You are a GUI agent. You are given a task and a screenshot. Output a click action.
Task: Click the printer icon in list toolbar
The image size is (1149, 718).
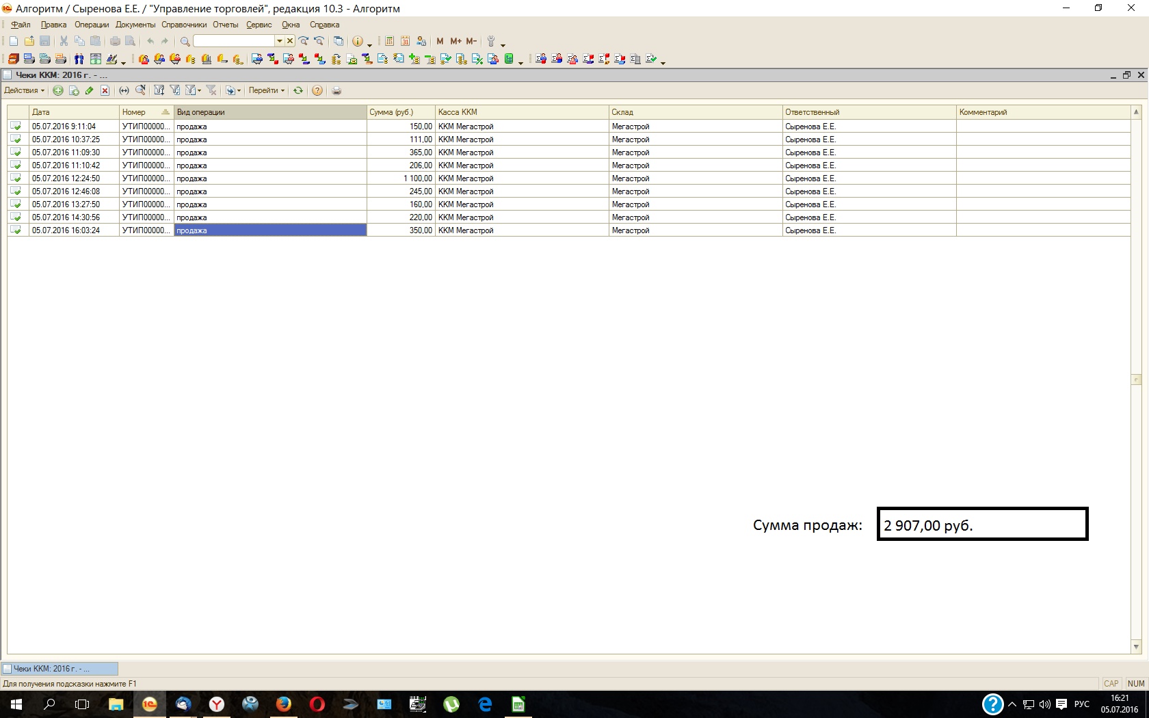point(336,90)
